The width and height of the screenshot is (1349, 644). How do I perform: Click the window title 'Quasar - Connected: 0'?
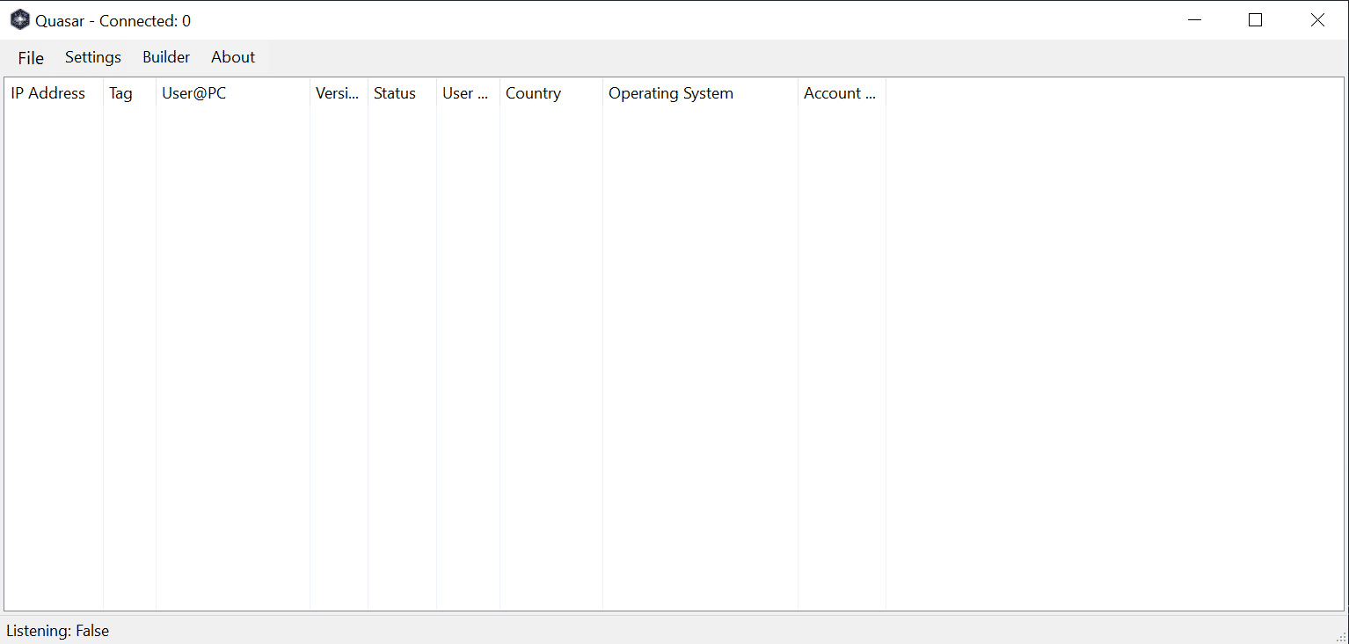[x=113, y=21]
